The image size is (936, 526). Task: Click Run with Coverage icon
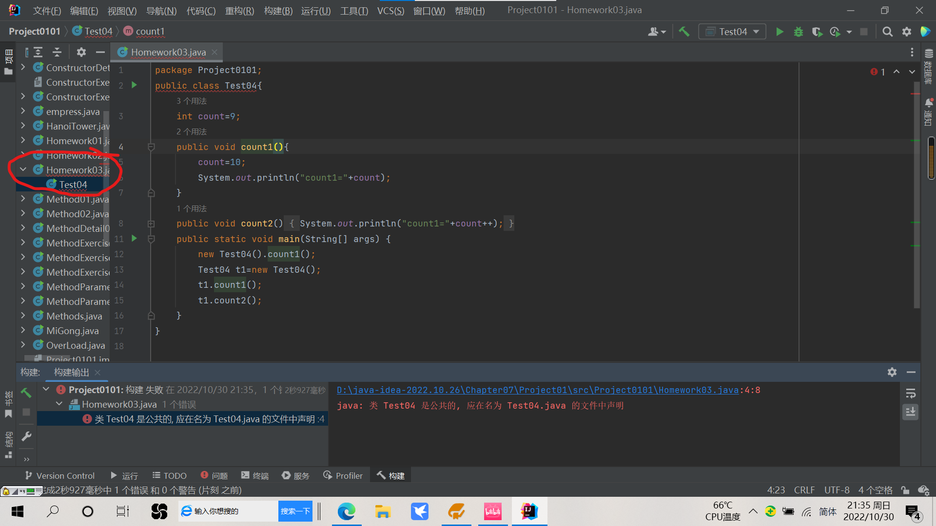point(817,32)
